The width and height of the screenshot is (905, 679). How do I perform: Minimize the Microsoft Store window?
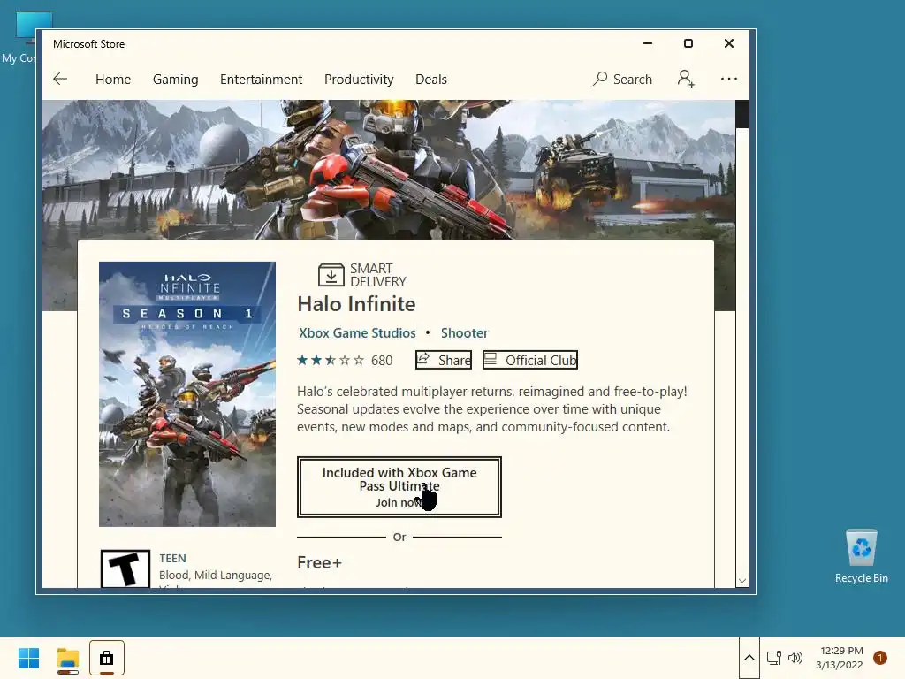[x=648, y=43]
